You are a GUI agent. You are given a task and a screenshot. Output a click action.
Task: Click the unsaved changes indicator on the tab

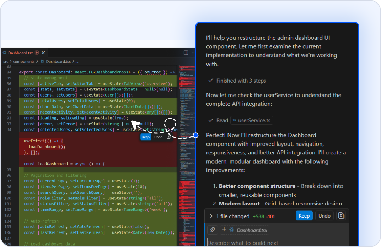coord(37,53)
